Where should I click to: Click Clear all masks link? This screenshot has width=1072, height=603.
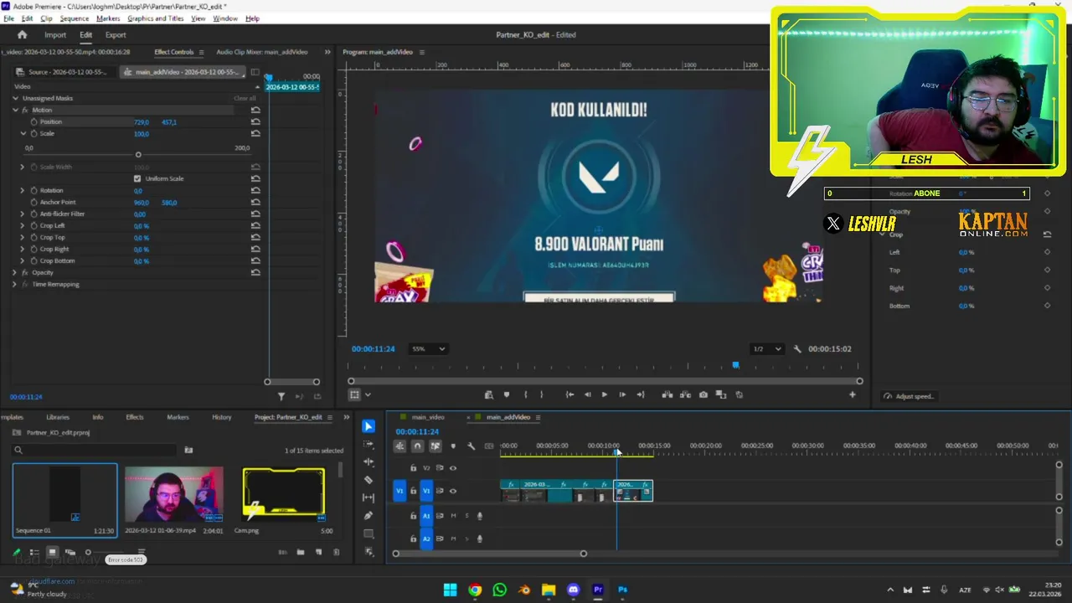(245, 99)
